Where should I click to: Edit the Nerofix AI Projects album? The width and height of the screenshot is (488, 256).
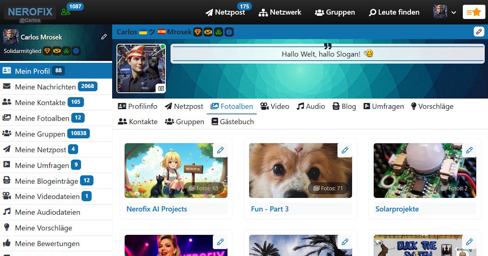pyautogui.click(x=220, y=150)
